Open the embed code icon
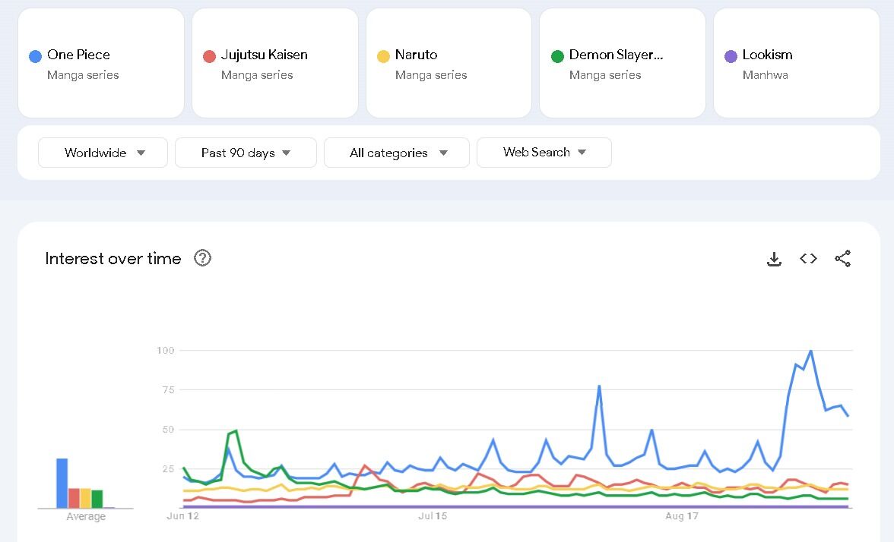This screenshot has width=894, height=542. pos(808,258)
